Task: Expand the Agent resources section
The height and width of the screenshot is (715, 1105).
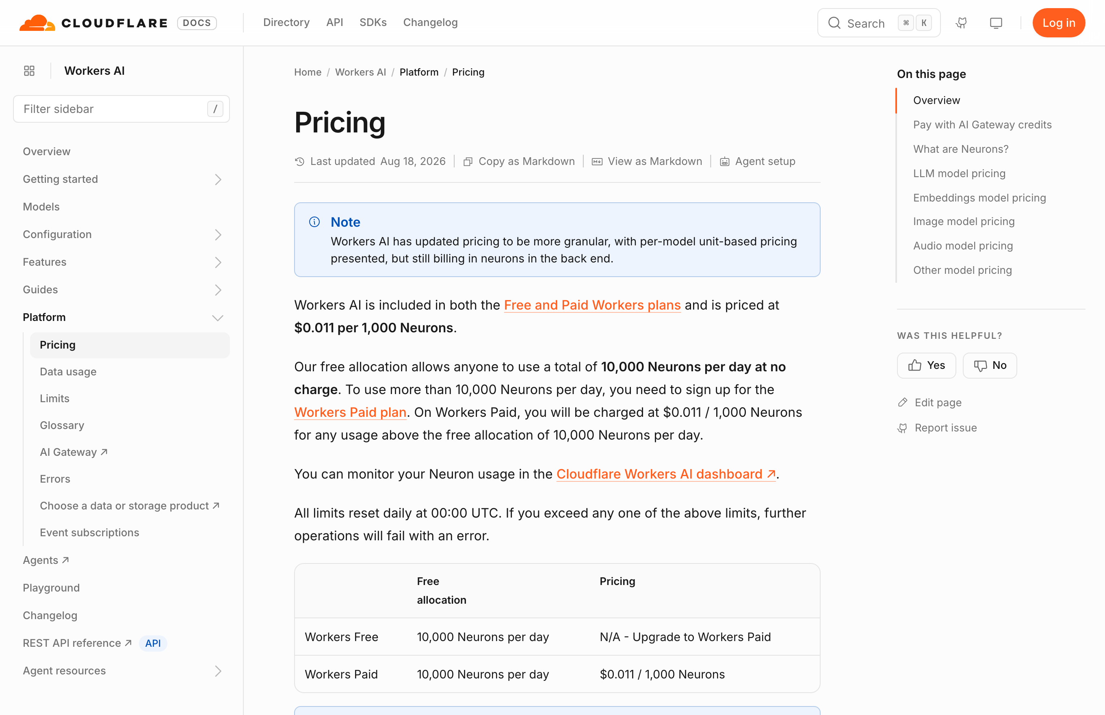Action: click(x=218, y=671)
